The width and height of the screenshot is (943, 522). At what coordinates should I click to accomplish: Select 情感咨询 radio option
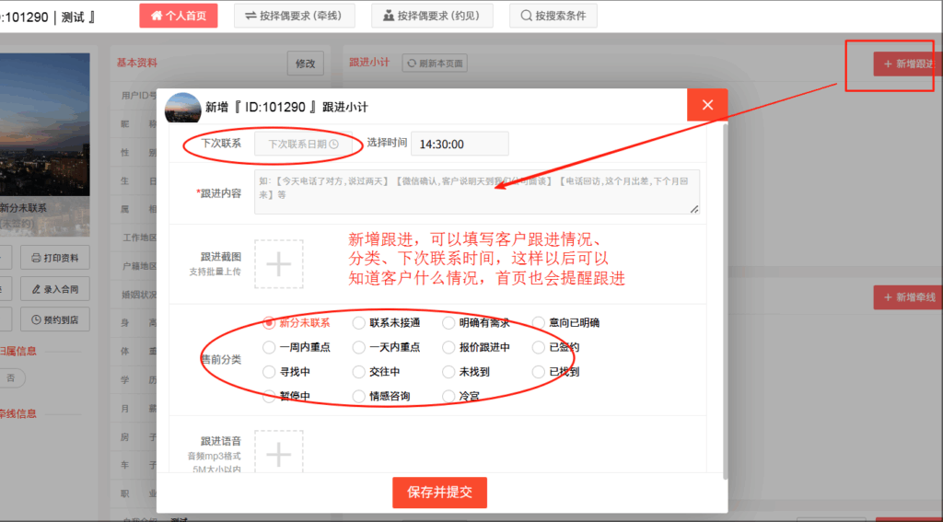pos(359,396)
